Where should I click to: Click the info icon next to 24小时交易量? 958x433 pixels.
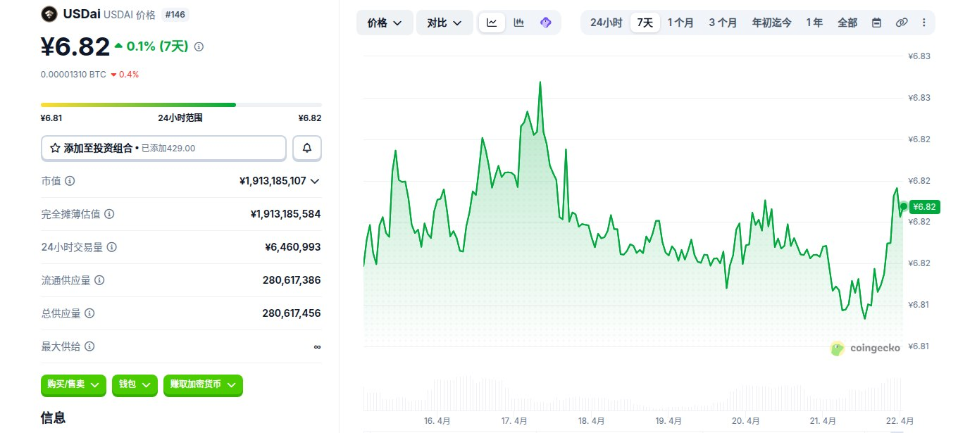[x=112, y=247]
